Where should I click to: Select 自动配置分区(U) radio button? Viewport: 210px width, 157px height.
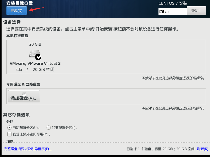9,128
